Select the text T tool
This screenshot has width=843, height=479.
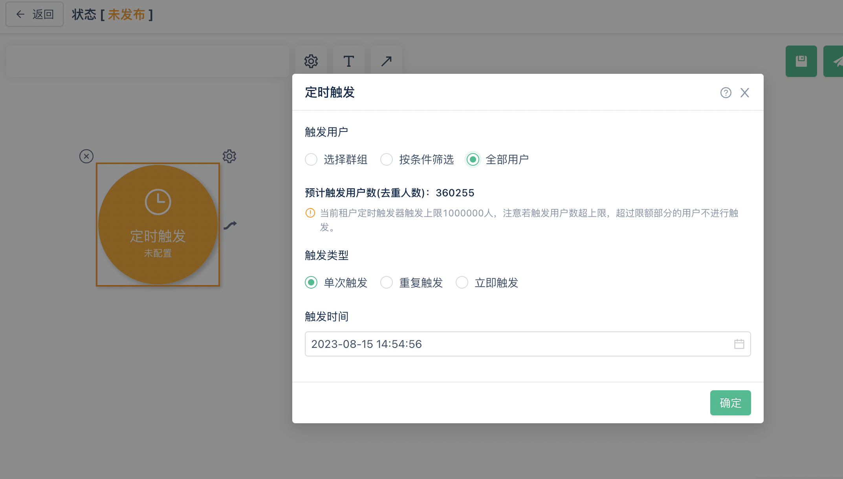tap(349, 61)
